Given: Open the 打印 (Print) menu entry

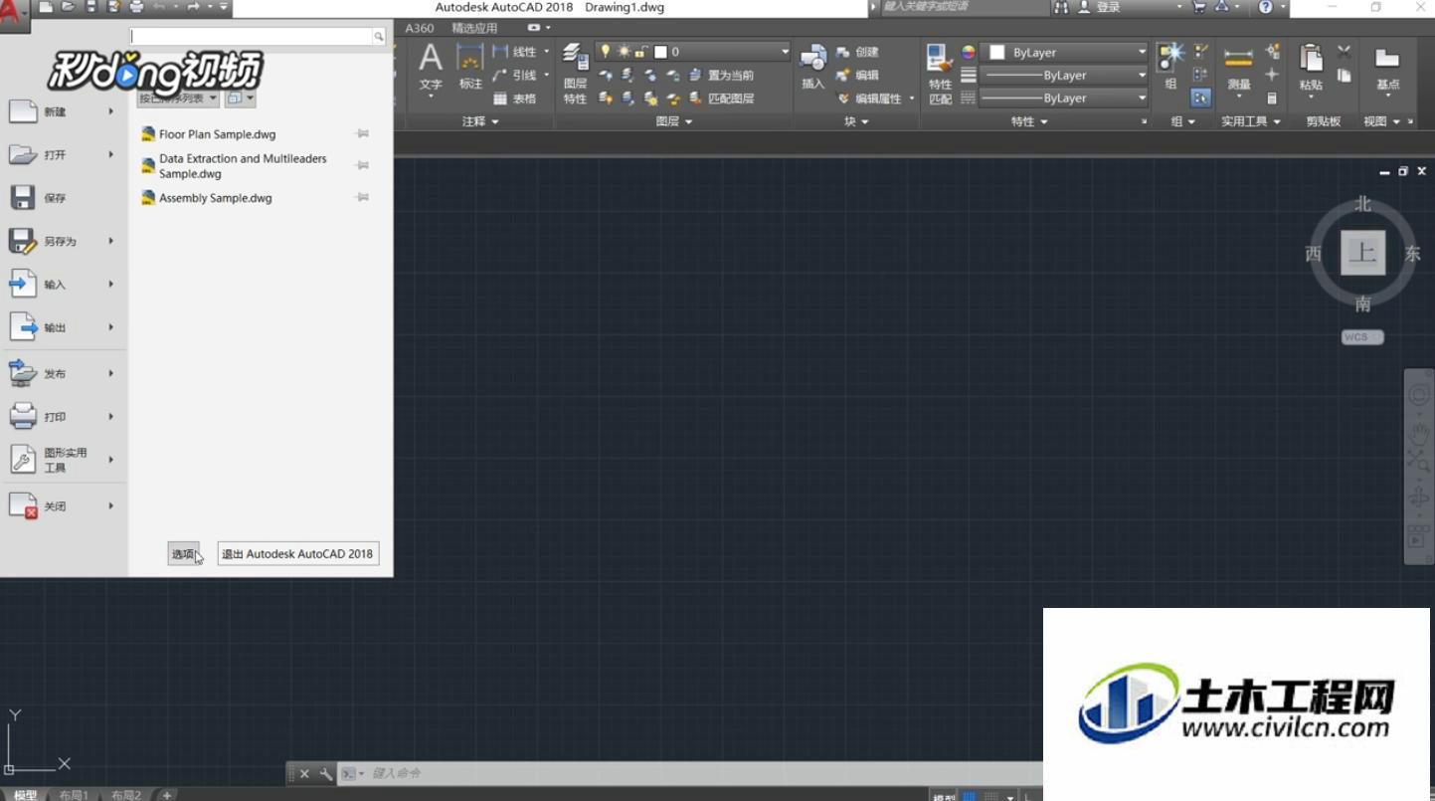Looking at the screenshot, I should pyautogui.click(x=63, y=417).
